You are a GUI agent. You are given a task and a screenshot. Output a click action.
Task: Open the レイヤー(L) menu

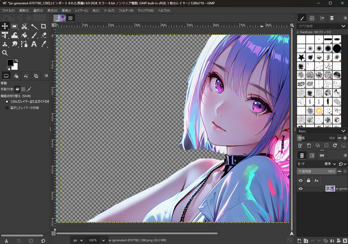click(82, 10)
